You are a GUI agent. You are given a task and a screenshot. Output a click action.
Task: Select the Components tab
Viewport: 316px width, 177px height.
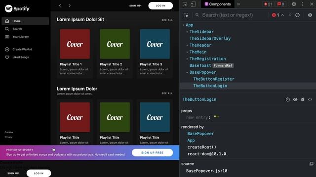[x=218, y=4]
